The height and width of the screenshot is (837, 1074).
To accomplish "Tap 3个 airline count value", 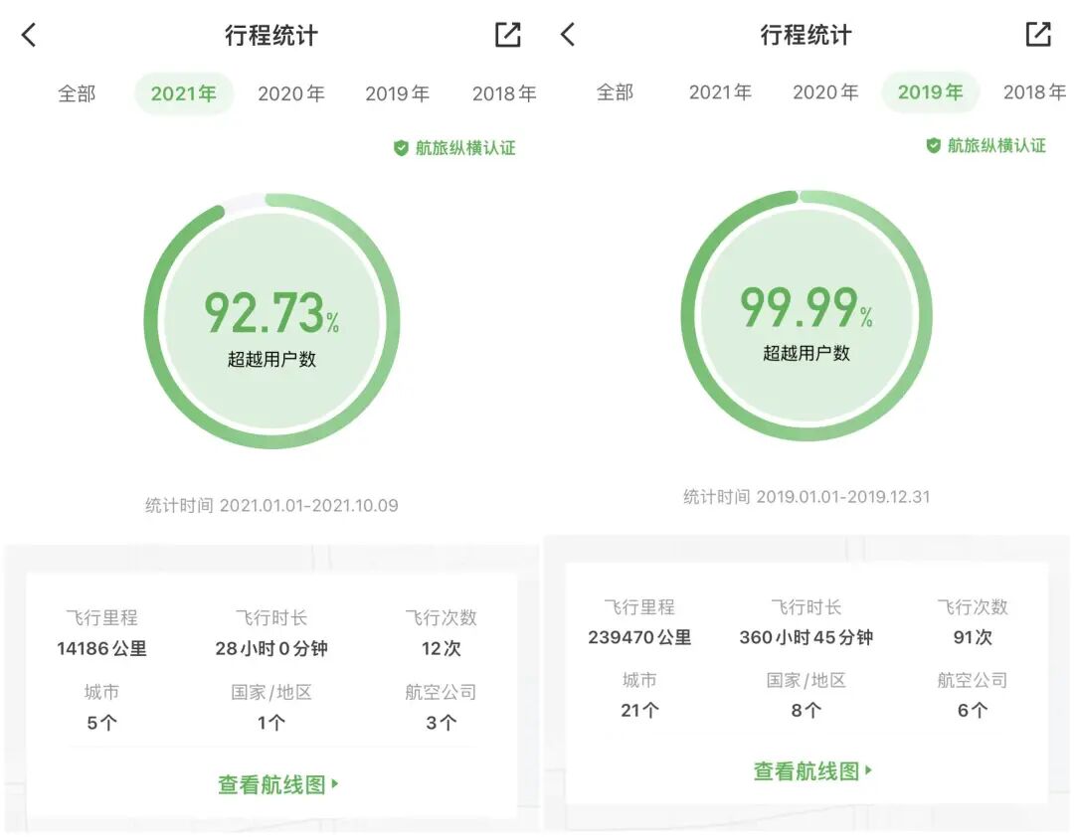I will [442, 723].
